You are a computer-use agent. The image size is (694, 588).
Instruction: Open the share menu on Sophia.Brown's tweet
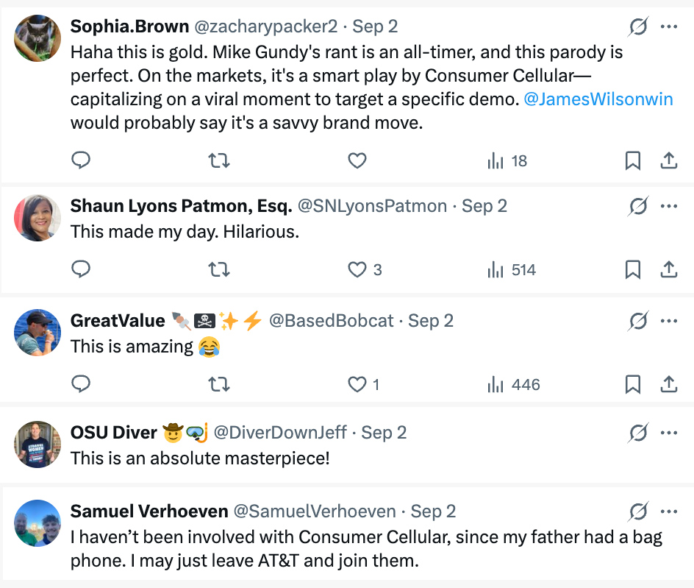669,160
